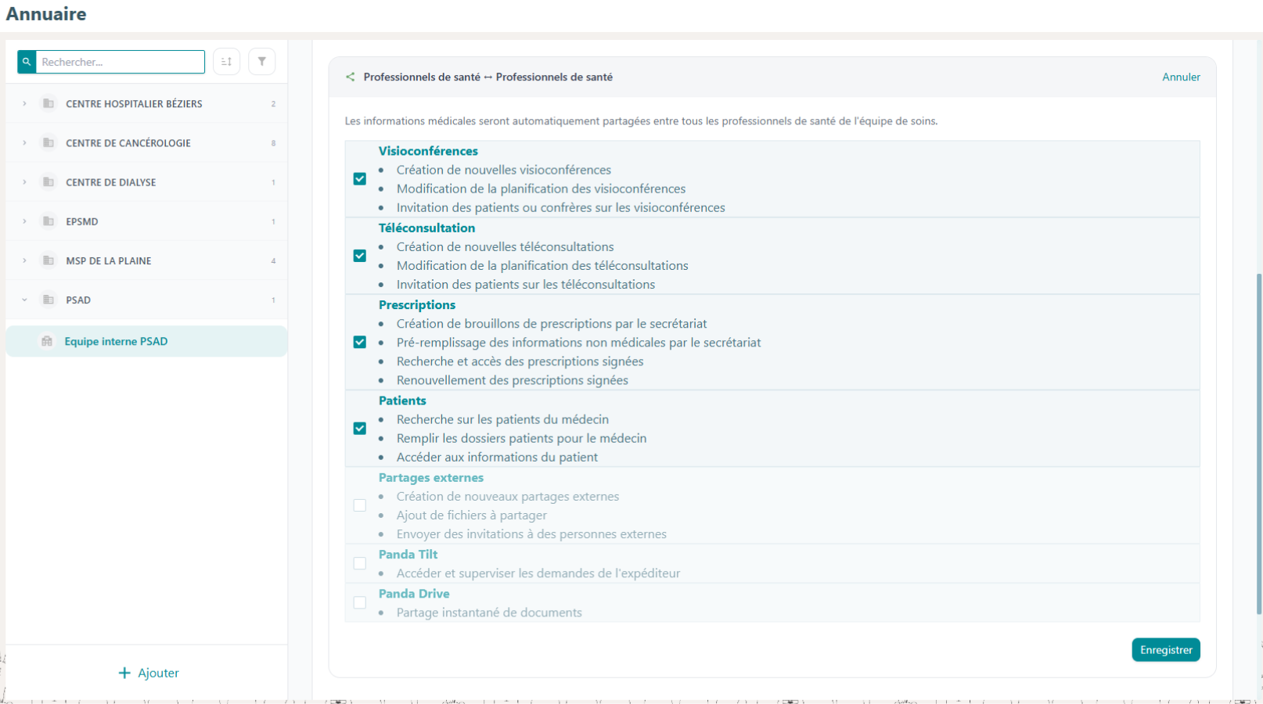This screenshot has width=1263, height=704.
Task: Click the Equipe interne PSAD team icon
Action: (x=47, y=341)
